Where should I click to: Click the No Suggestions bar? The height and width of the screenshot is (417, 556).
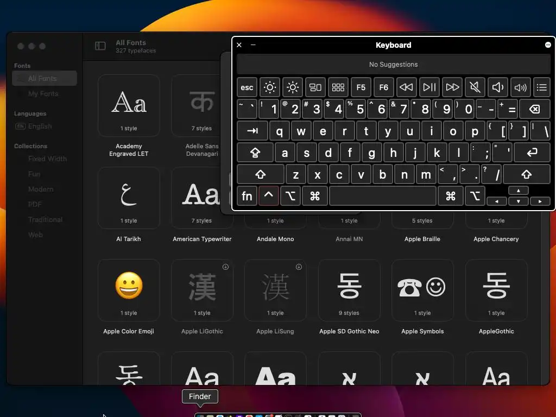click(x=393, y=65)
